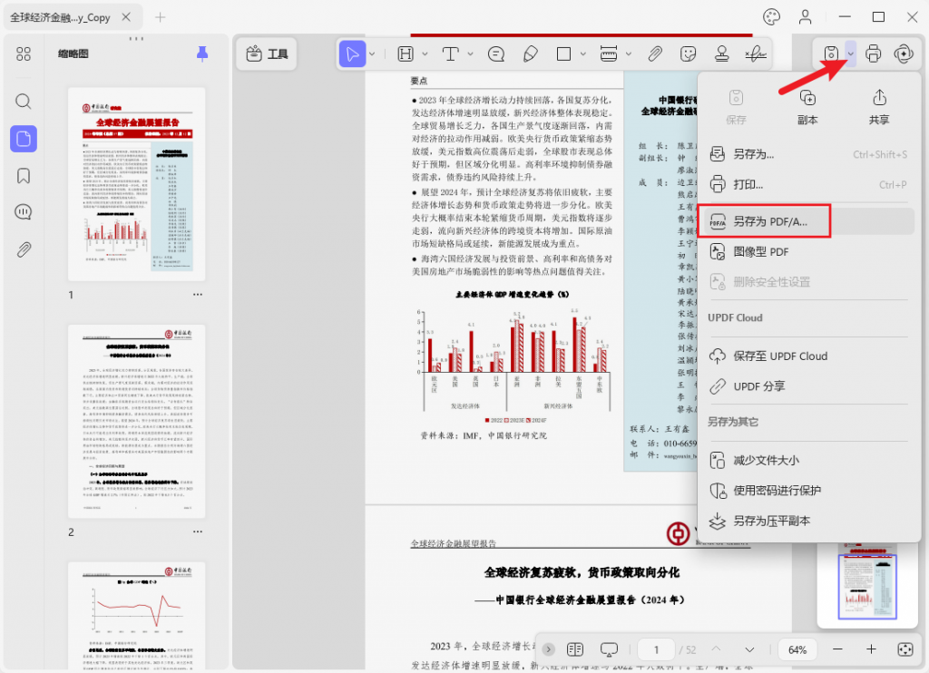Select 使用密码进行保护 option
929x673 pixels.
point(808,491)
